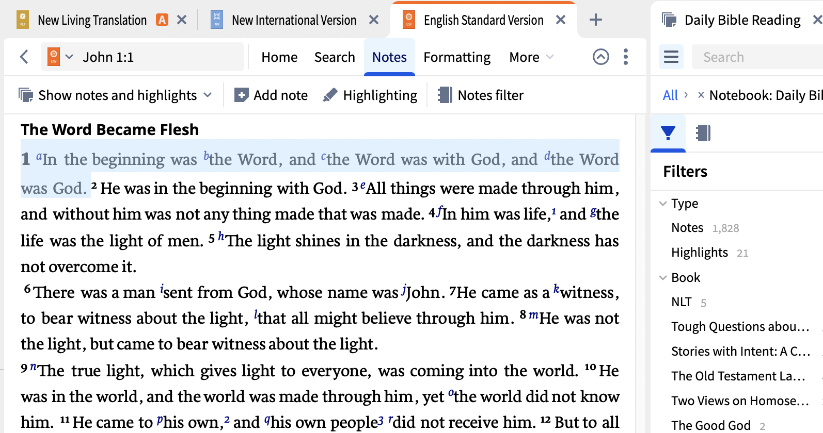Filter by Stories with Intent book
Screen dimensions: 823x433
(741, 352)
